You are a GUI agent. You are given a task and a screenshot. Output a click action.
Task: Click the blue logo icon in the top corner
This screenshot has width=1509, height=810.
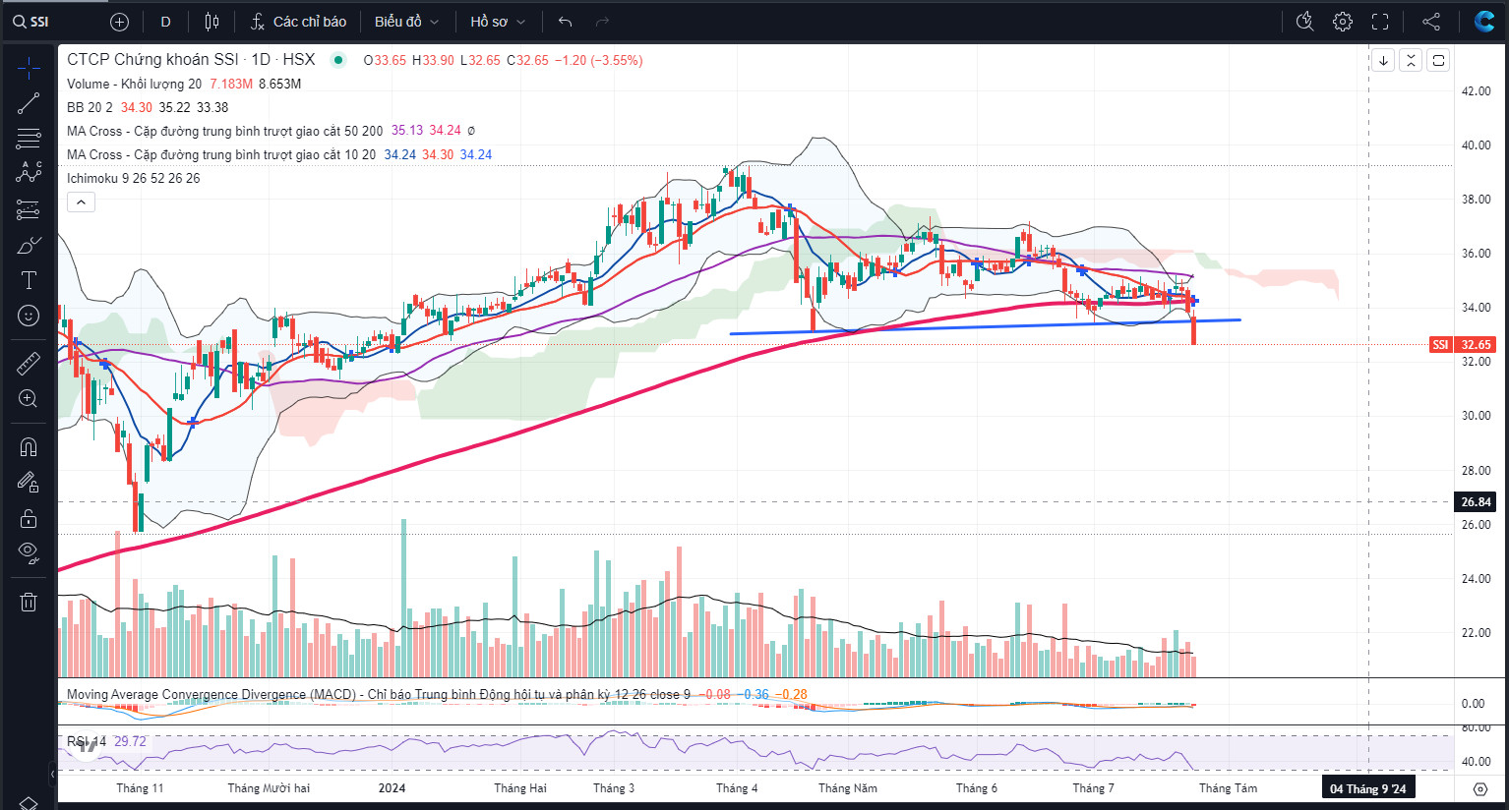pyautogui.click(x=1484, y=21)
